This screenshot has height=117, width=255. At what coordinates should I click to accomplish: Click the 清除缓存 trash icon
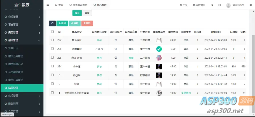point(194,5)
